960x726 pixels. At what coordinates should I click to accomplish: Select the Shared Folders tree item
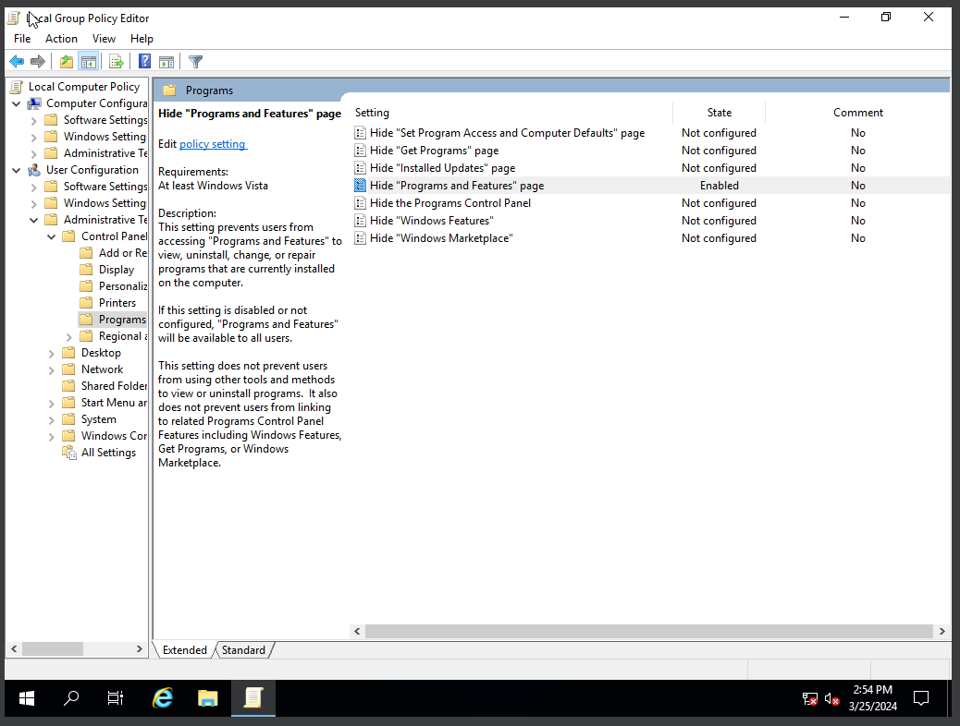tap(114, 386)
